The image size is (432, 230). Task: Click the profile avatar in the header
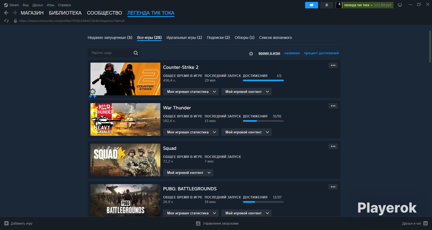tap(339, 5)
